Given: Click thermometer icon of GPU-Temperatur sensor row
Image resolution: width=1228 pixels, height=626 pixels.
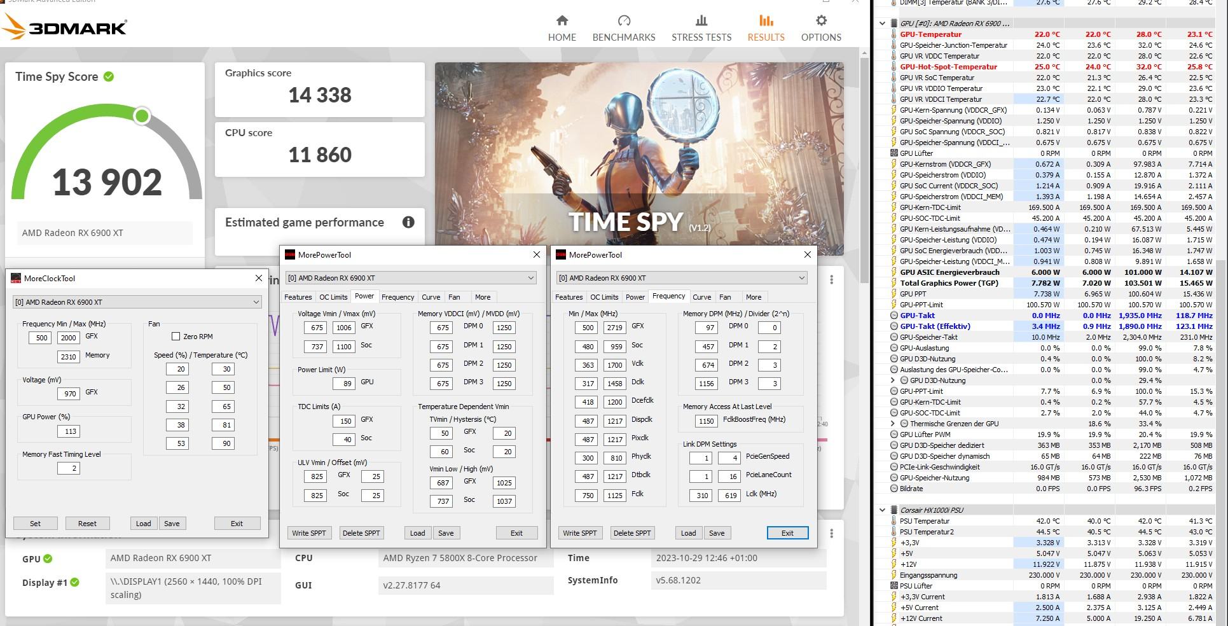Looking at the screenshot, I should tap(894, 34).
